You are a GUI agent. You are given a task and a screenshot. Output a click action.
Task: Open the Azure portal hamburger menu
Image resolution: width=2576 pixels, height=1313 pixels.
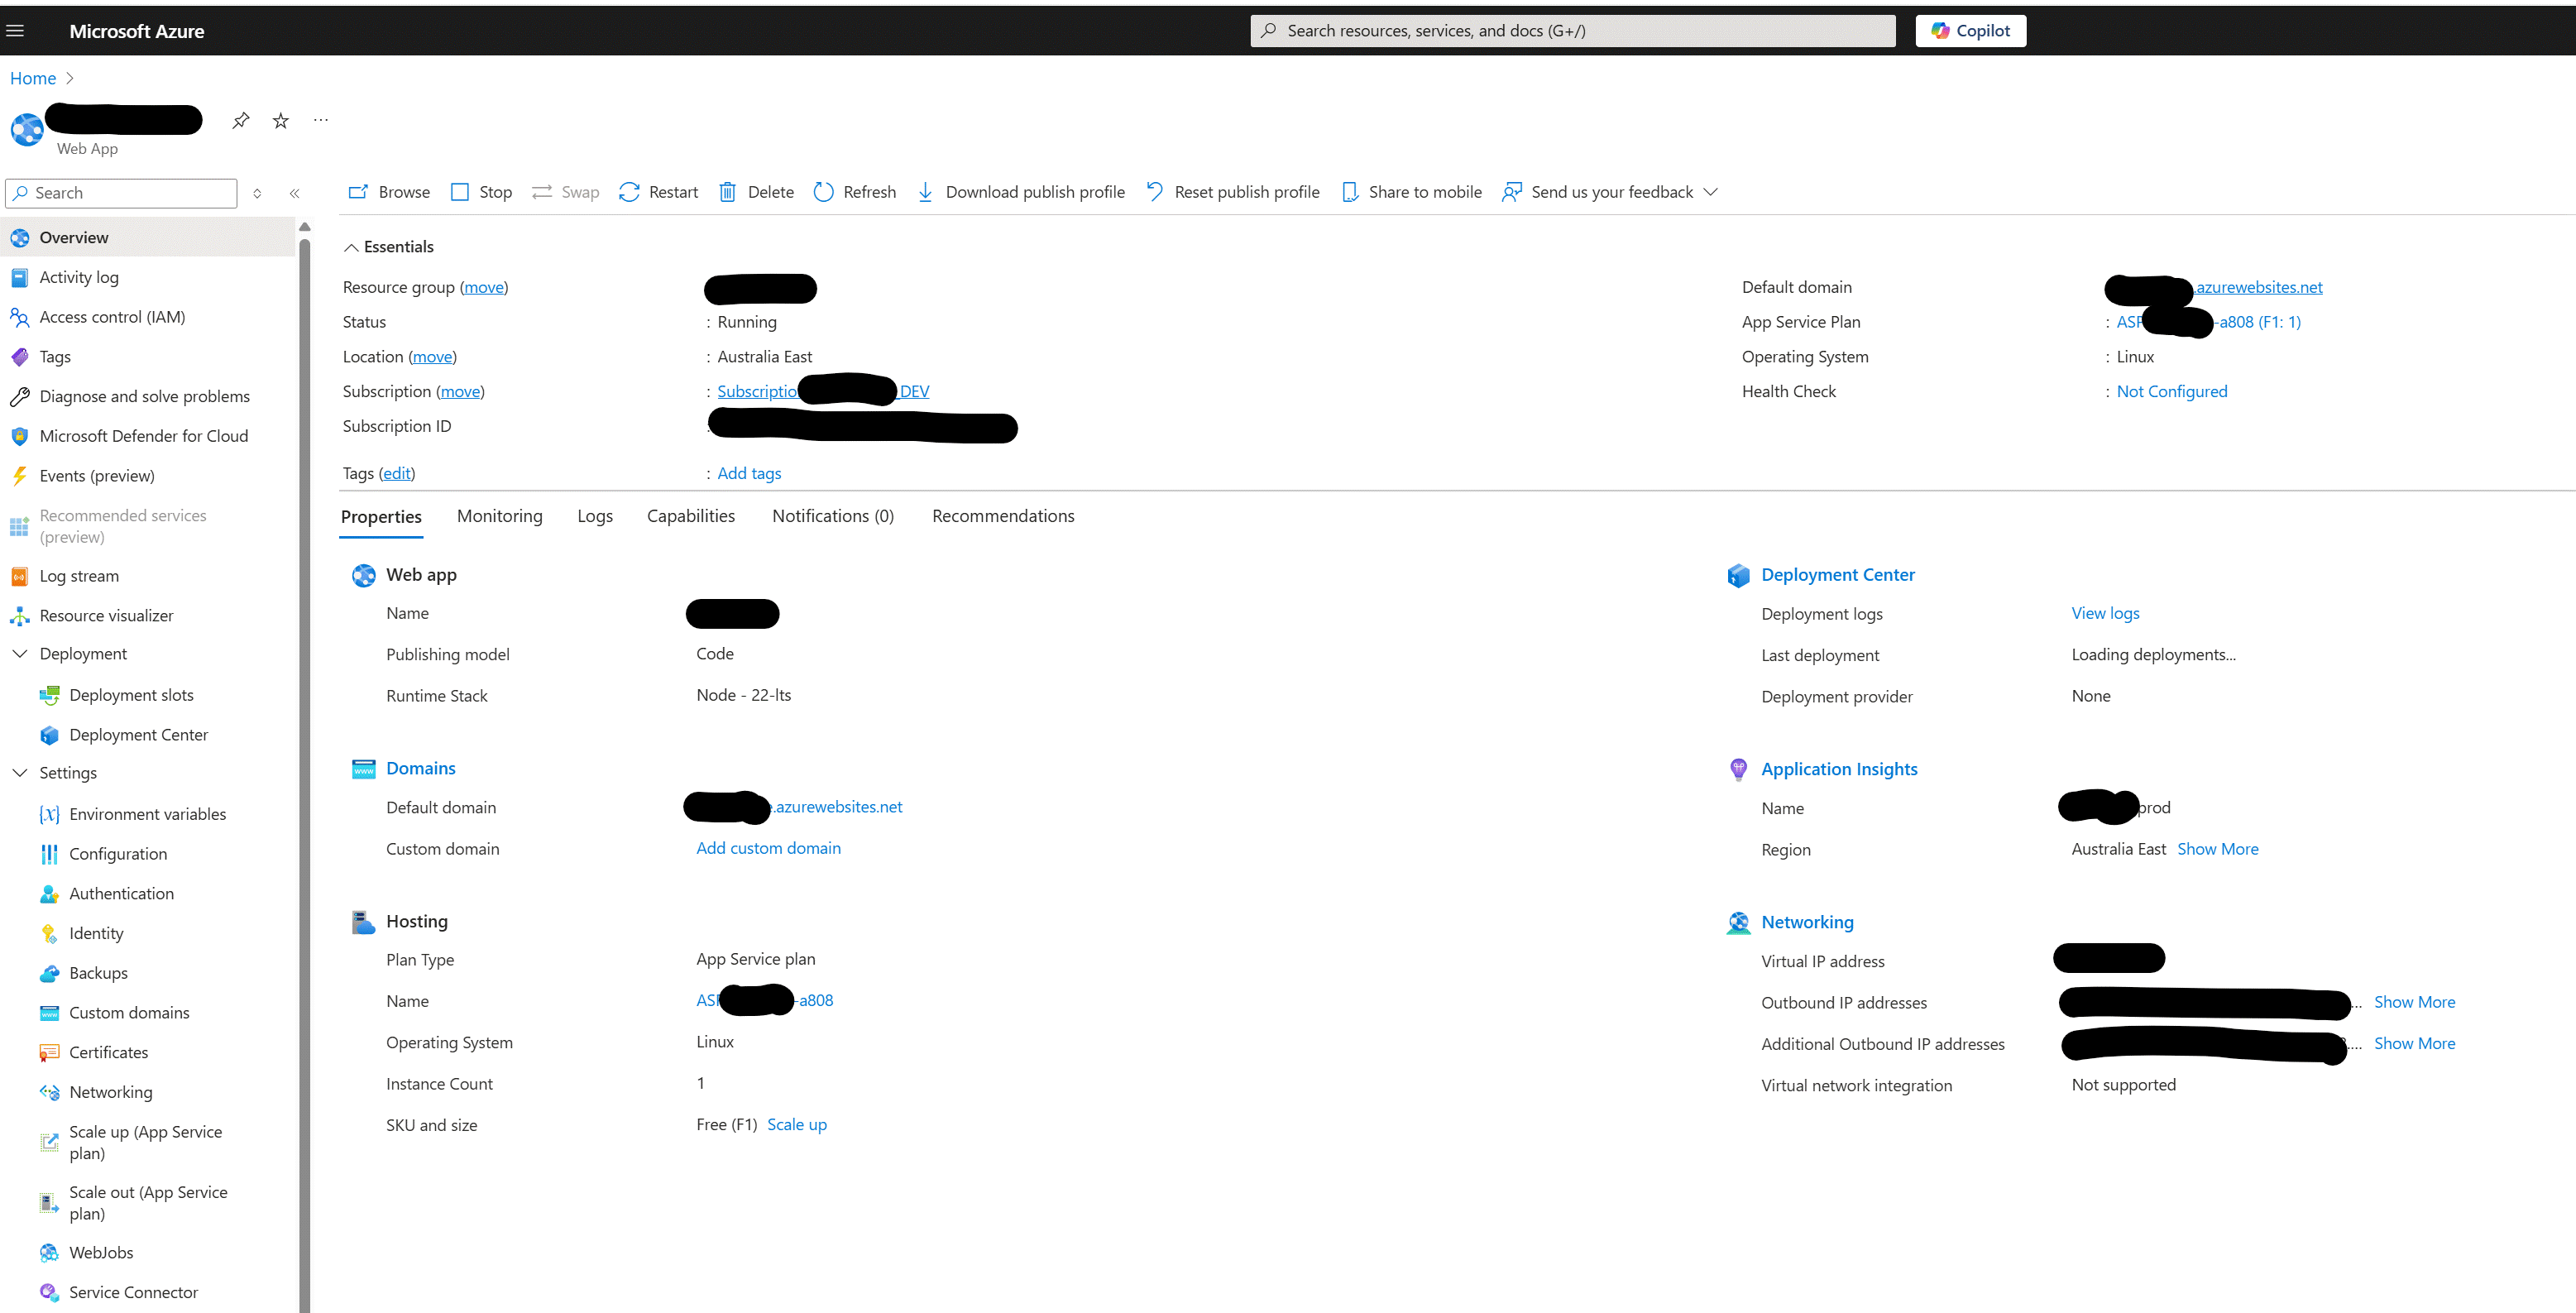click(15, 31)
